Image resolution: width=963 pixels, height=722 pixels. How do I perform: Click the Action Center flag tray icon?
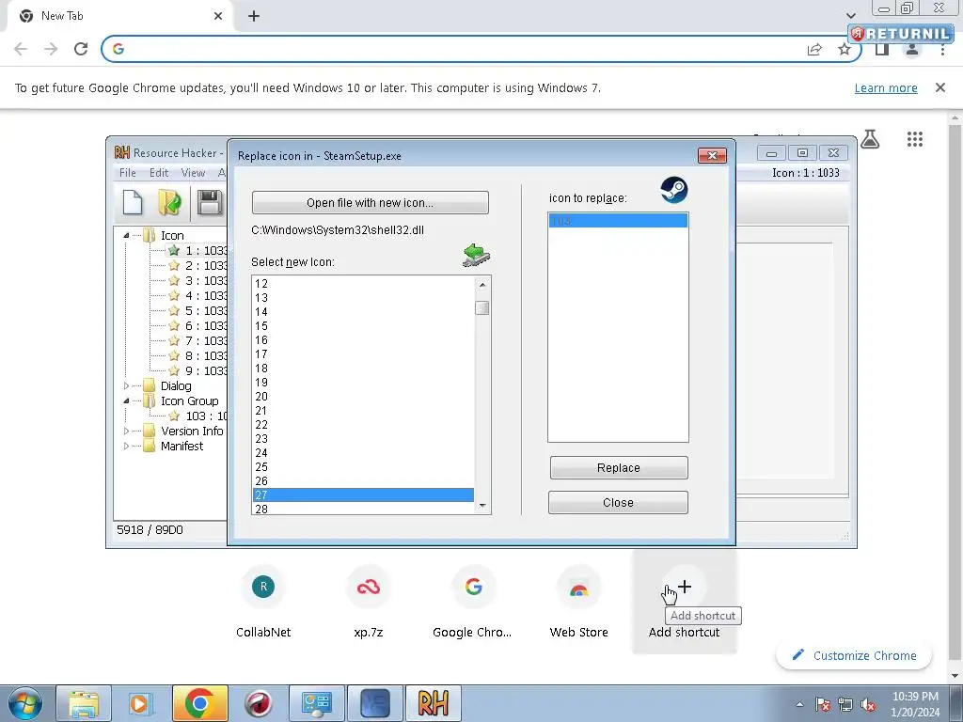tap(822, 705)
